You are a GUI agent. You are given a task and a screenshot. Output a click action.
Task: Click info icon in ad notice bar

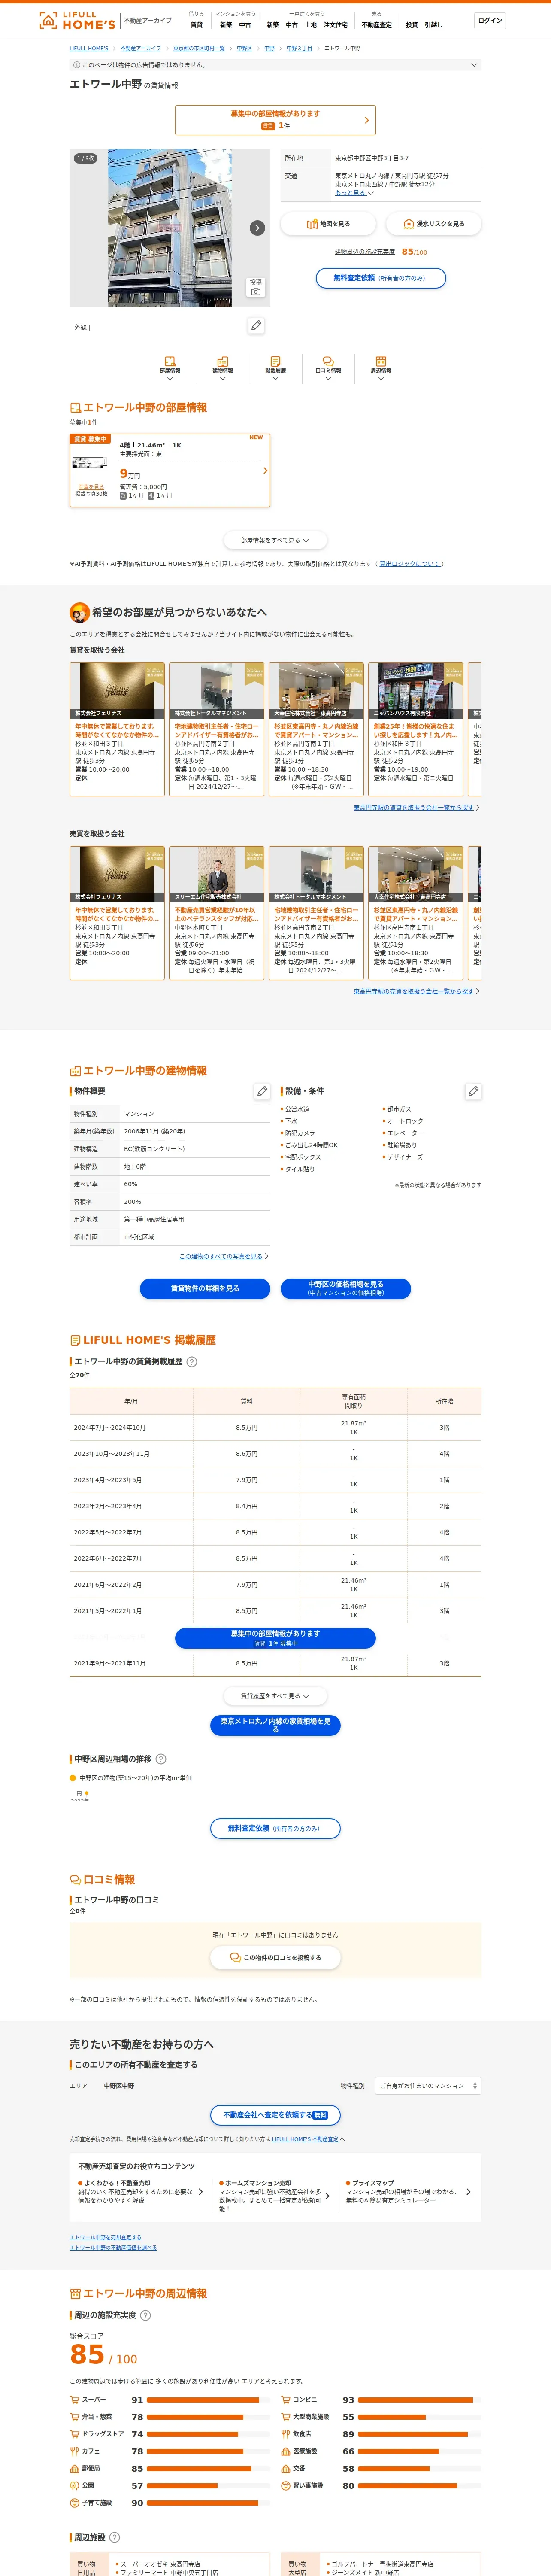(x=77, y=65)
